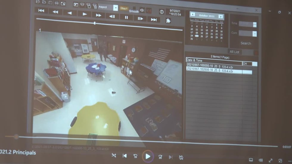Go to next month in calendar
Viewport: 292px width, 164px height.
coord(221,16)
